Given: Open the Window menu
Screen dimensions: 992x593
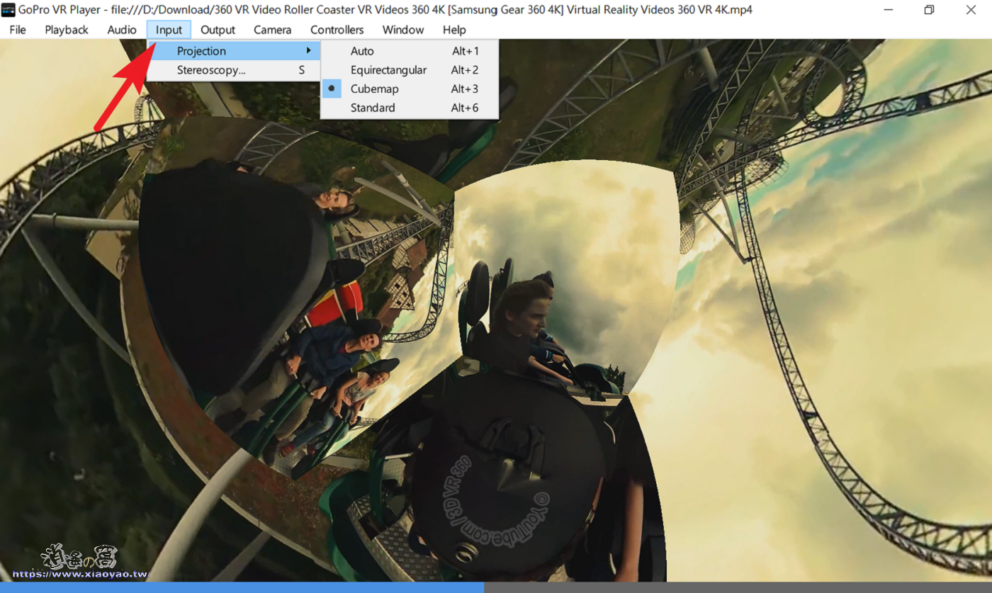Looking at the screenshot, I should (x=403, y=30).
